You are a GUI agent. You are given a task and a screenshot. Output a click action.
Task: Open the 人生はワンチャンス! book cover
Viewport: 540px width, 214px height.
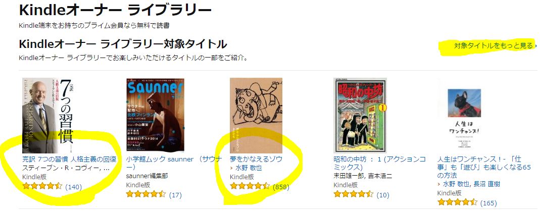click(464, 116)
